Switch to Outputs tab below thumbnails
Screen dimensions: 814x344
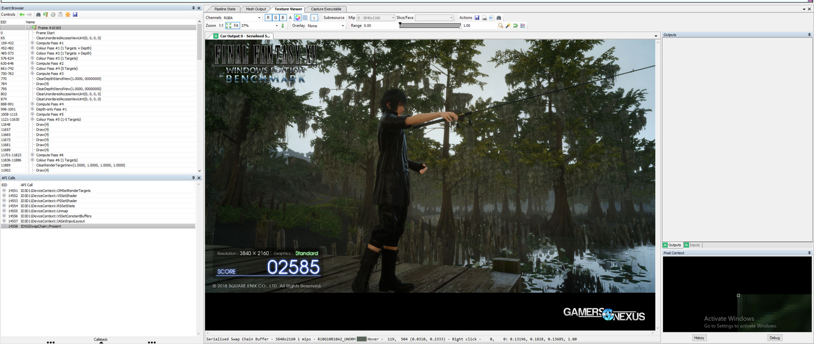[x=672, y=245]
